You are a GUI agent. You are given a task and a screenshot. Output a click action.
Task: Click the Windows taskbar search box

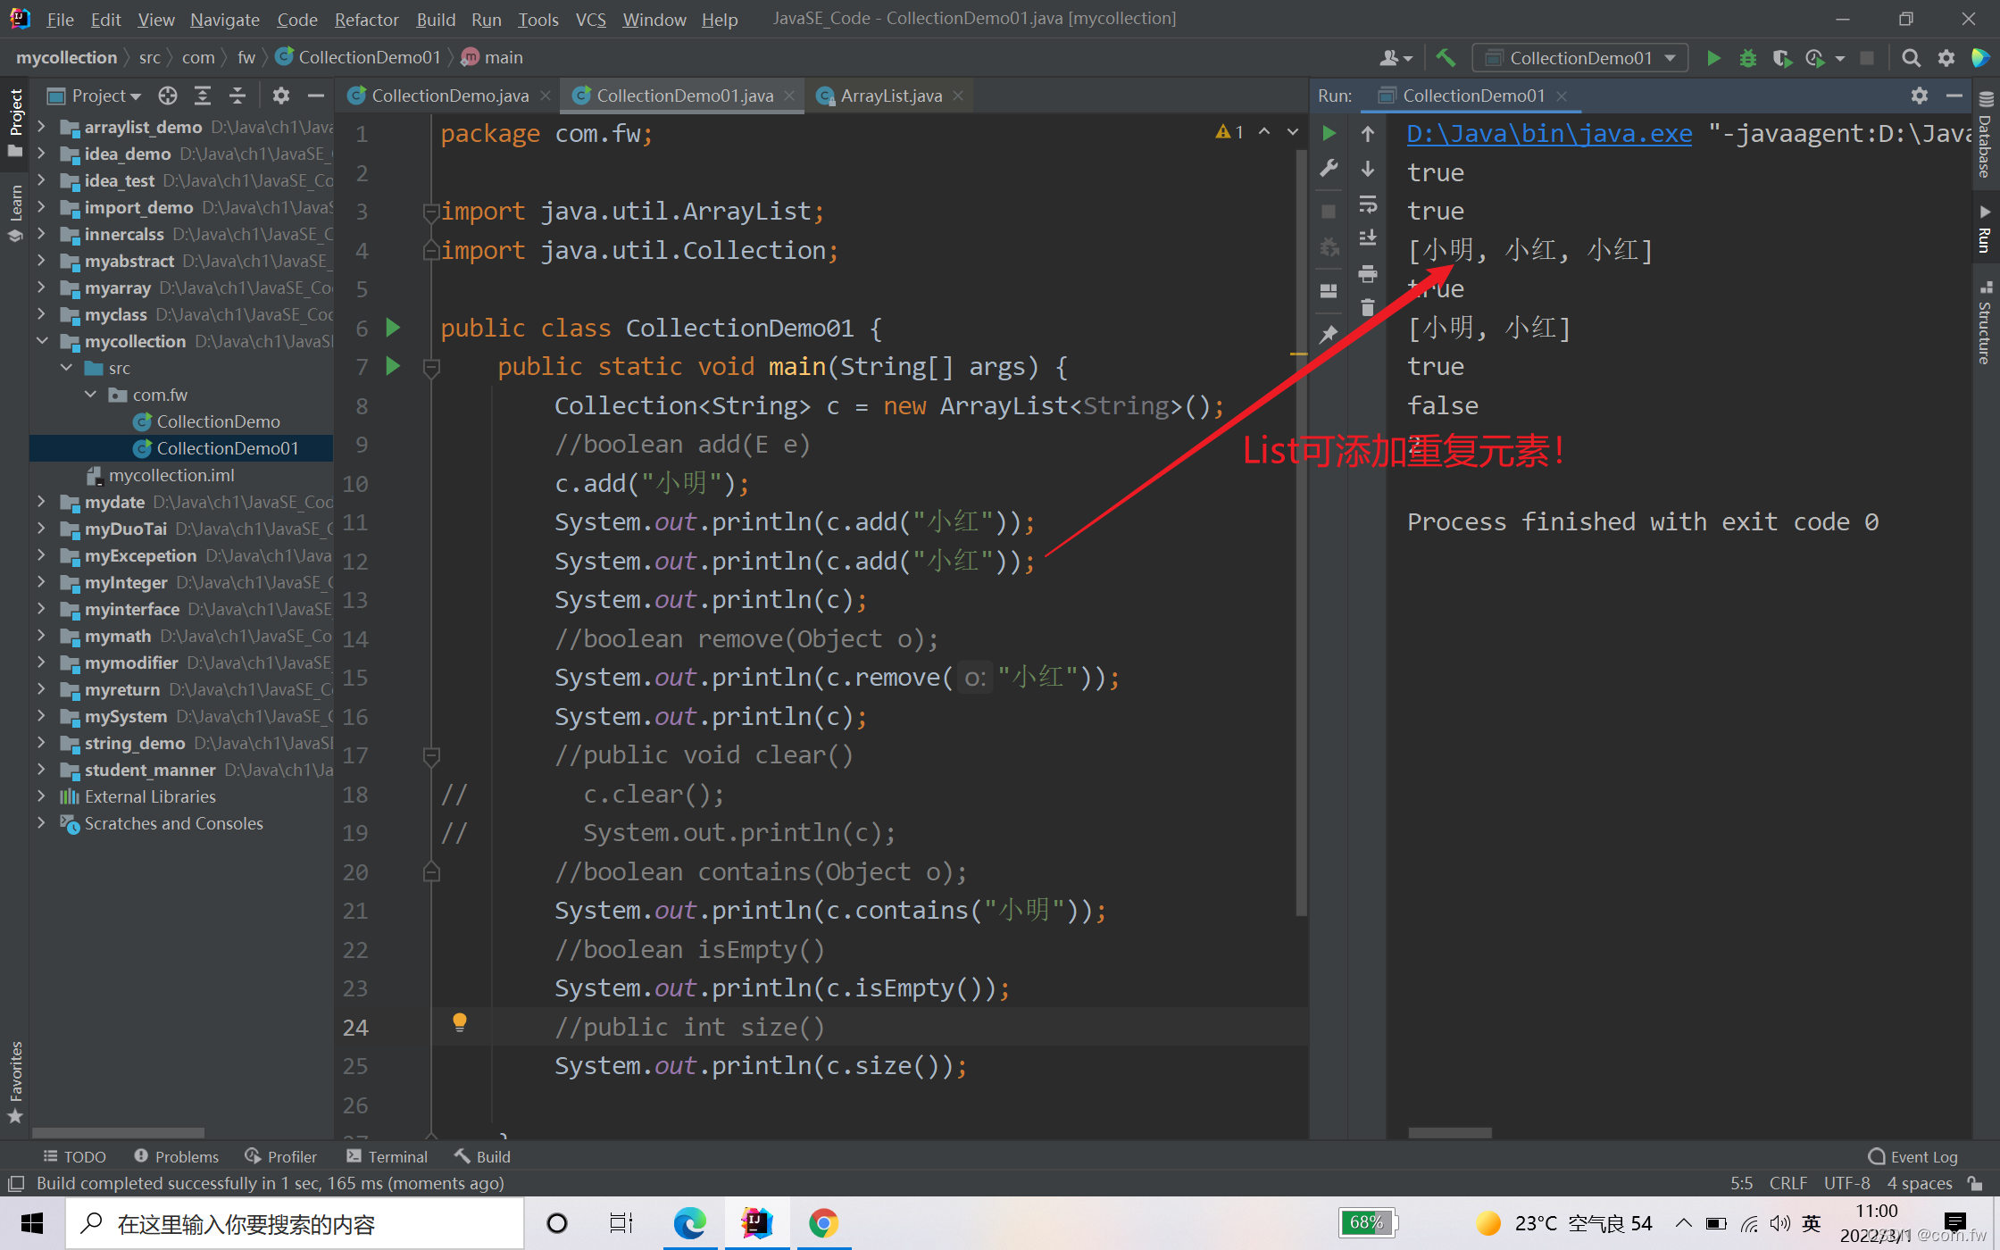coord(295,1223)
